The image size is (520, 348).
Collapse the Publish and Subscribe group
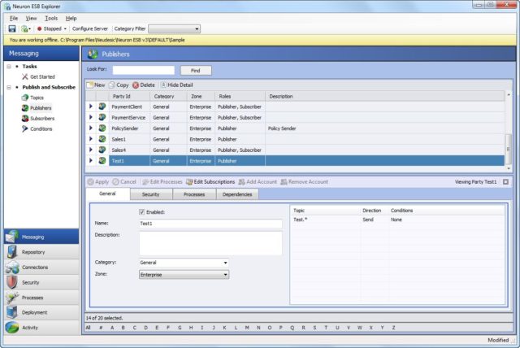pos(9,87)
